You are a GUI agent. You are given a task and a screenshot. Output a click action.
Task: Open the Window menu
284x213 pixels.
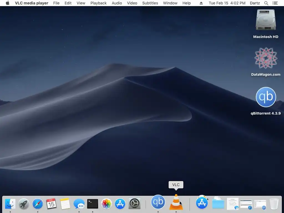pyautogui.click(x=170, y=3)
